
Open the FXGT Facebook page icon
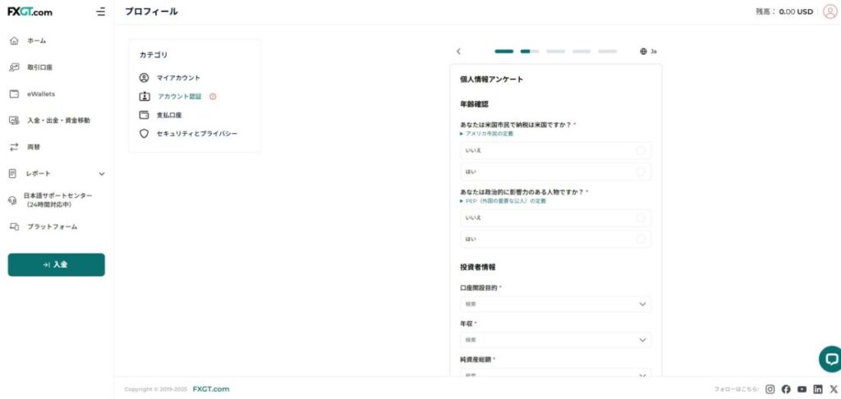(786, 389)
